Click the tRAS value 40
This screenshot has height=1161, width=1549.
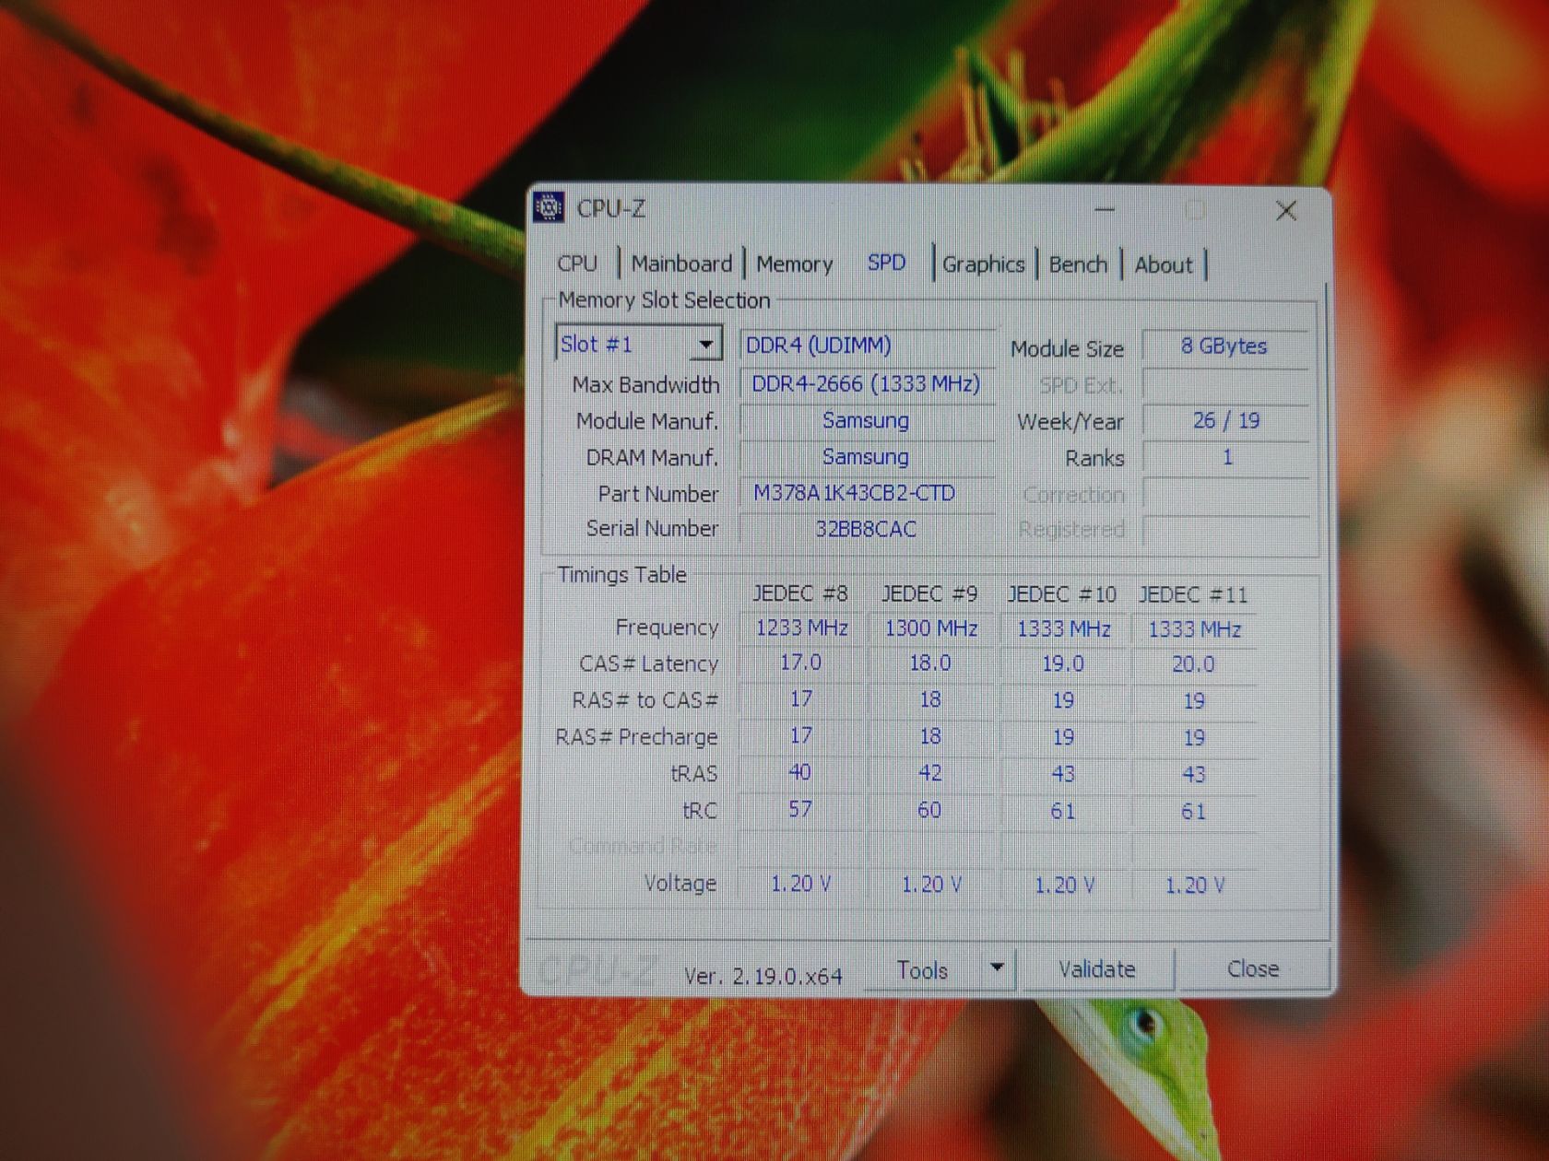[800, 772]
